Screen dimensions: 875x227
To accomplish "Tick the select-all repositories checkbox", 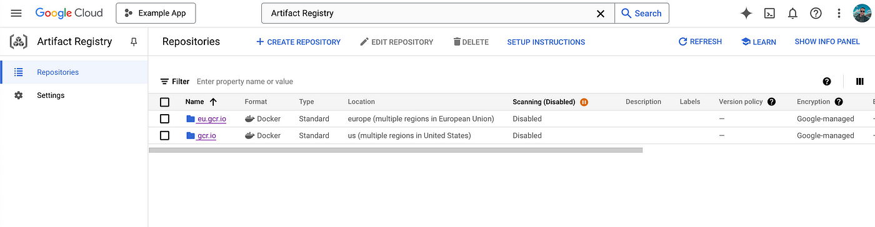I will click(x=164, y=102).
